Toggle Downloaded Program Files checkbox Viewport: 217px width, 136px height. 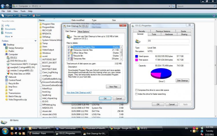click(69, 47)
